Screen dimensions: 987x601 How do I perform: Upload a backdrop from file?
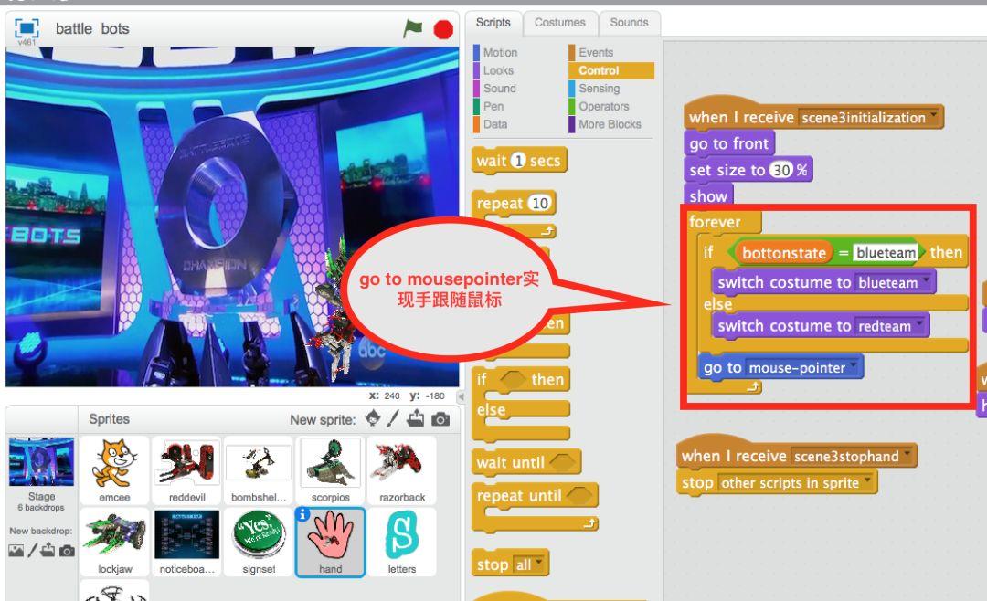(x=48, y=550)
